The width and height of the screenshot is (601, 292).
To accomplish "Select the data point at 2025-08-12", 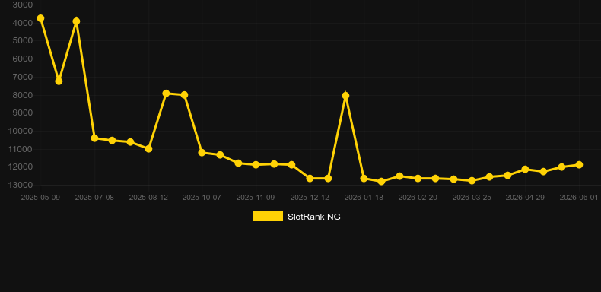I will (148, 149).
